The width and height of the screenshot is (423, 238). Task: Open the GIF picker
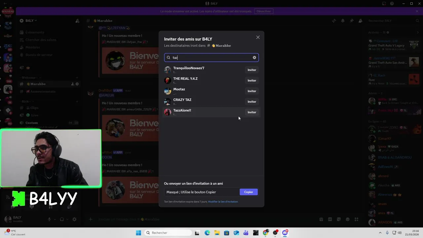pyautogui.click(x=330, y=219)
